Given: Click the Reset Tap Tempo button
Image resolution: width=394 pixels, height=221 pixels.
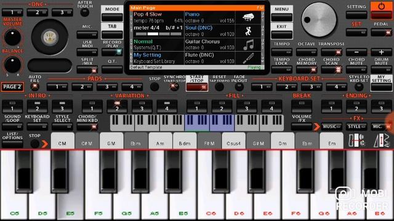Looking at the screenshot, I should (x=219, y=87).
